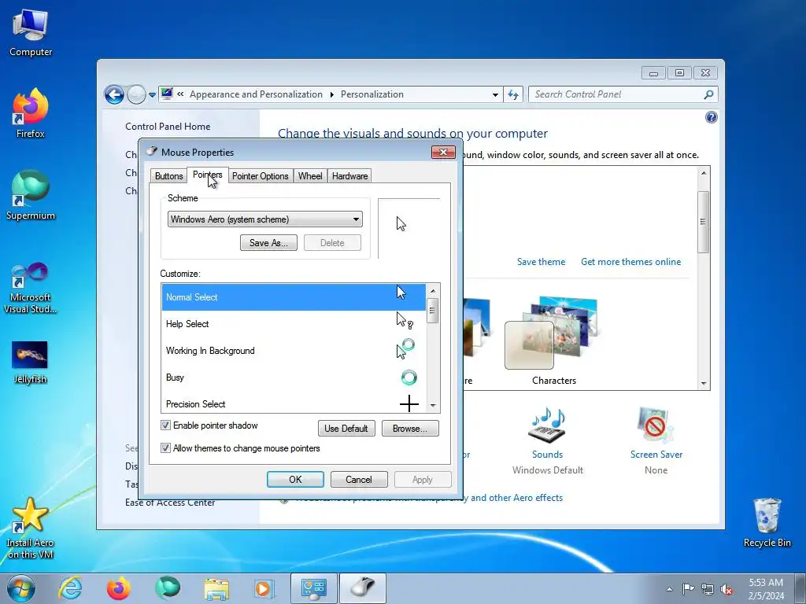Click the Search Control Panel field

coord(617,94)
